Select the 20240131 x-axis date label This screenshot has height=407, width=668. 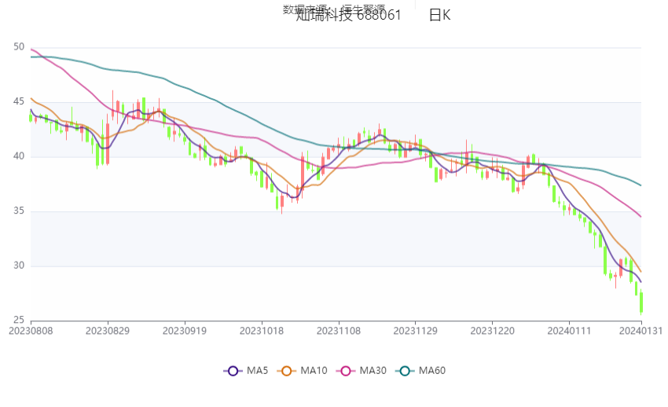tap(640, 332)
